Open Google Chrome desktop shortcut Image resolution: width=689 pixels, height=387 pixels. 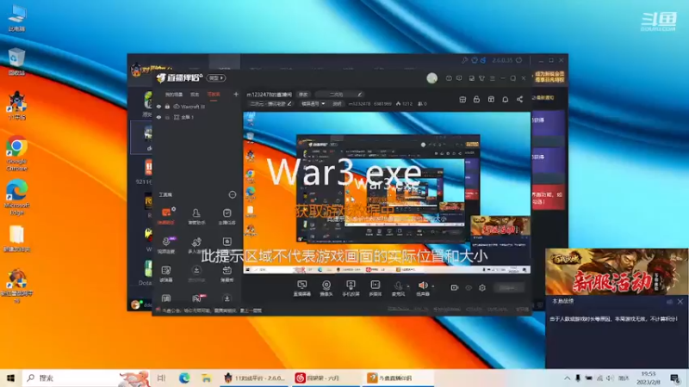16,154
